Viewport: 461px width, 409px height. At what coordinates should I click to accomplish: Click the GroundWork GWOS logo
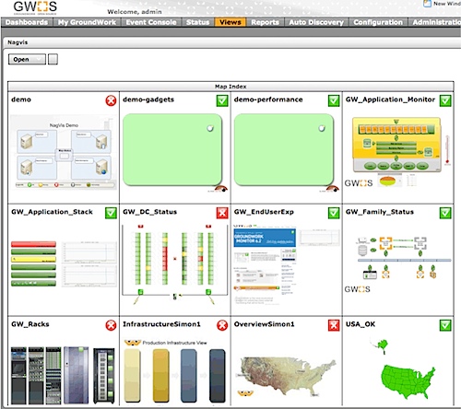coord(35,7)
